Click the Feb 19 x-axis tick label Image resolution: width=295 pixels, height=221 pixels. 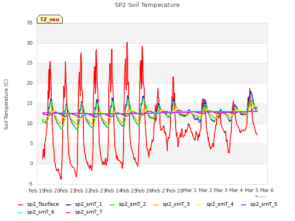click(36, 191)
